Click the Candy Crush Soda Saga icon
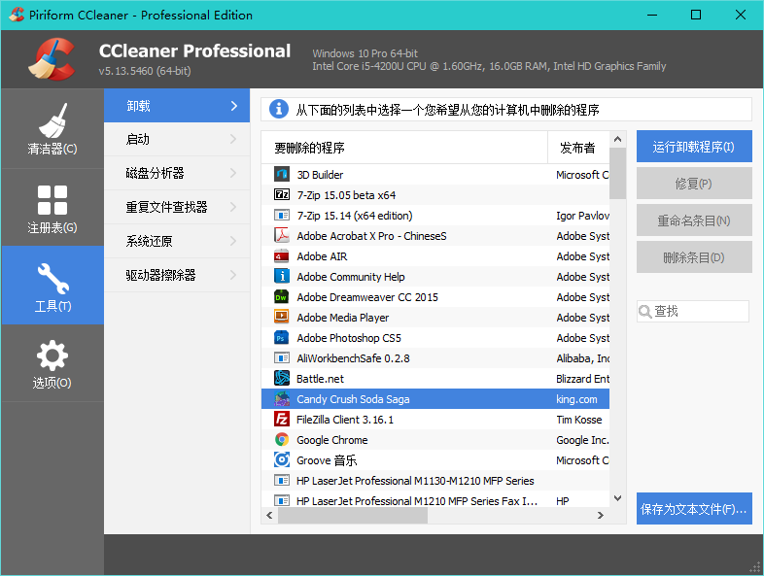The image size is (764, 576). click(282, 399)
